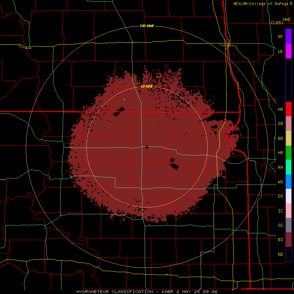Viewport: 294px width, 294px height.
Task: Click the DS white legend color swatch
Action: tap(288, 196)
